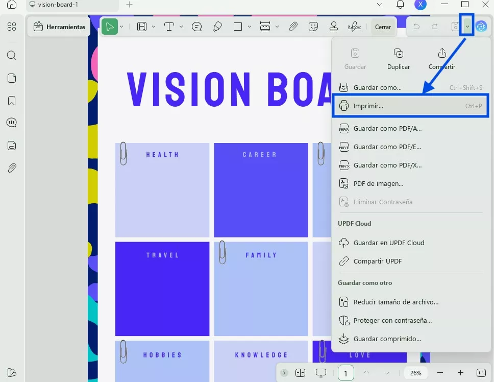Select the comment note tool
Screen dimensions: 494x382
pos(197,27)
